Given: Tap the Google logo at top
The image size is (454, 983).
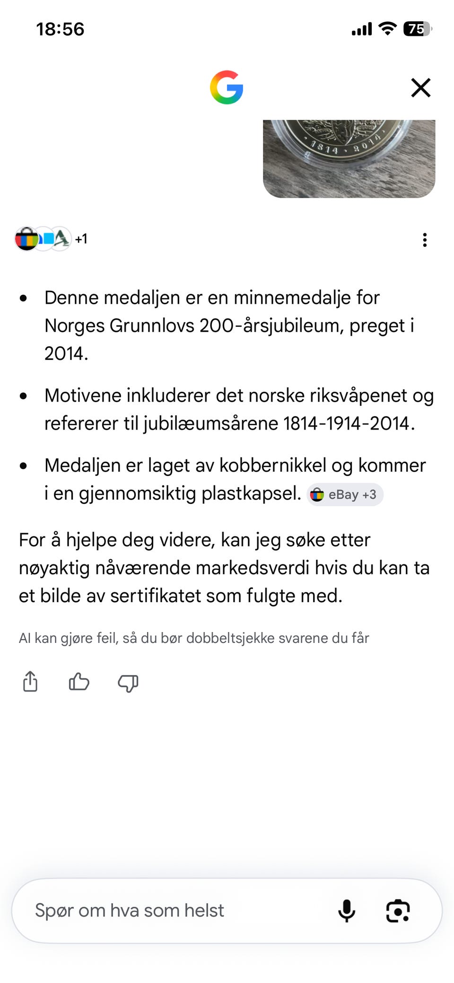Looking at the screenshot, I should pos(227,88).
